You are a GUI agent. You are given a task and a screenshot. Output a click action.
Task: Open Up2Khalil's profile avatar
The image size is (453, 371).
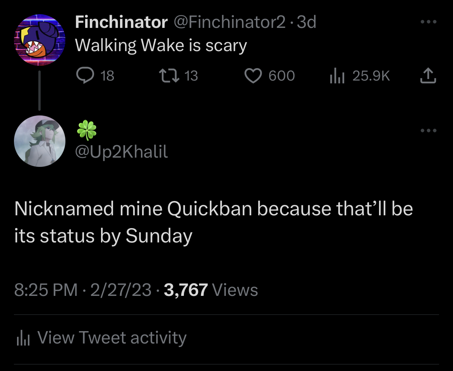[39, 141]
